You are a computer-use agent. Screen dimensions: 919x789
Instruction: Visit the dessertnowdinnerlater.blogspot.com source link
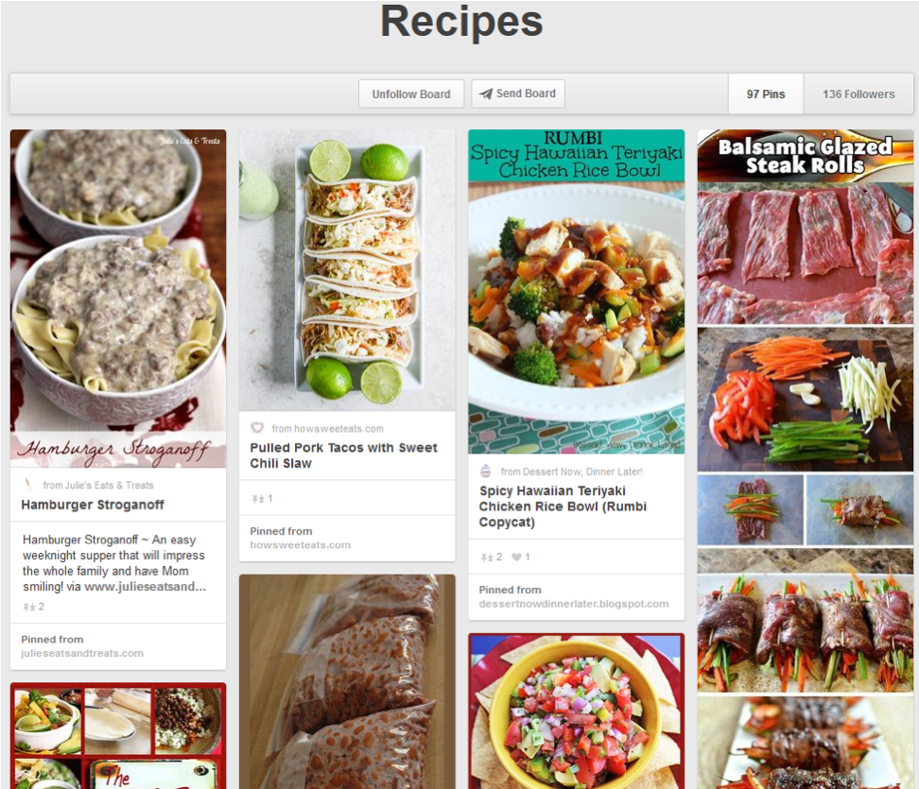point(573,604)
